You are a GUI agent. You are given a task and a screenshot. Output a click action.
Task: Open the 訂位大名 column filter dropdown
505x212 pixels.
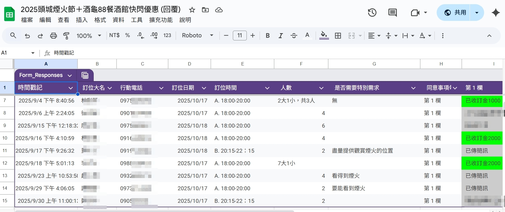(110, 88)
